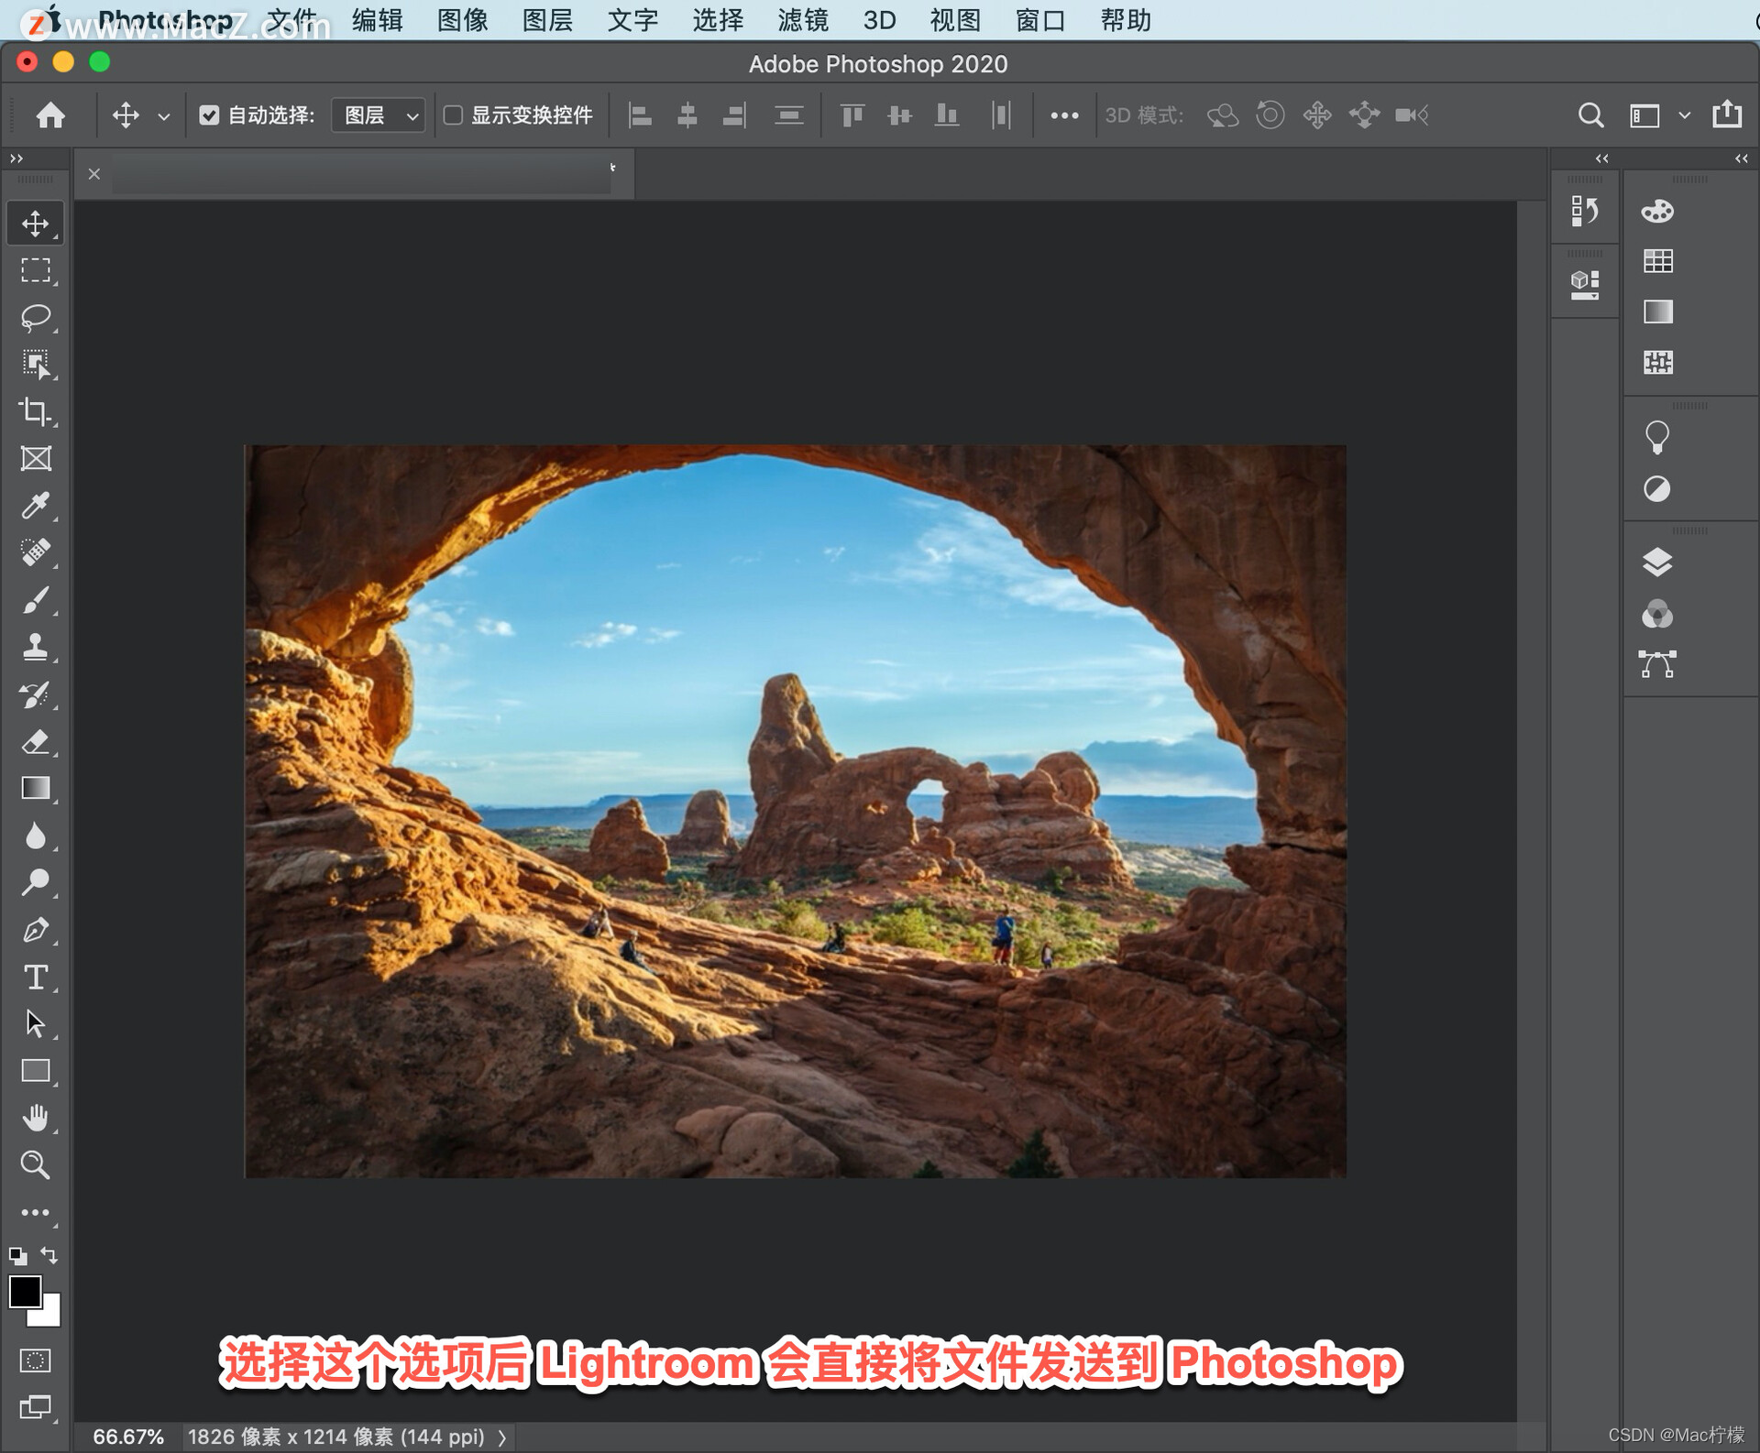Select the Eraser tool

(35, 741)
